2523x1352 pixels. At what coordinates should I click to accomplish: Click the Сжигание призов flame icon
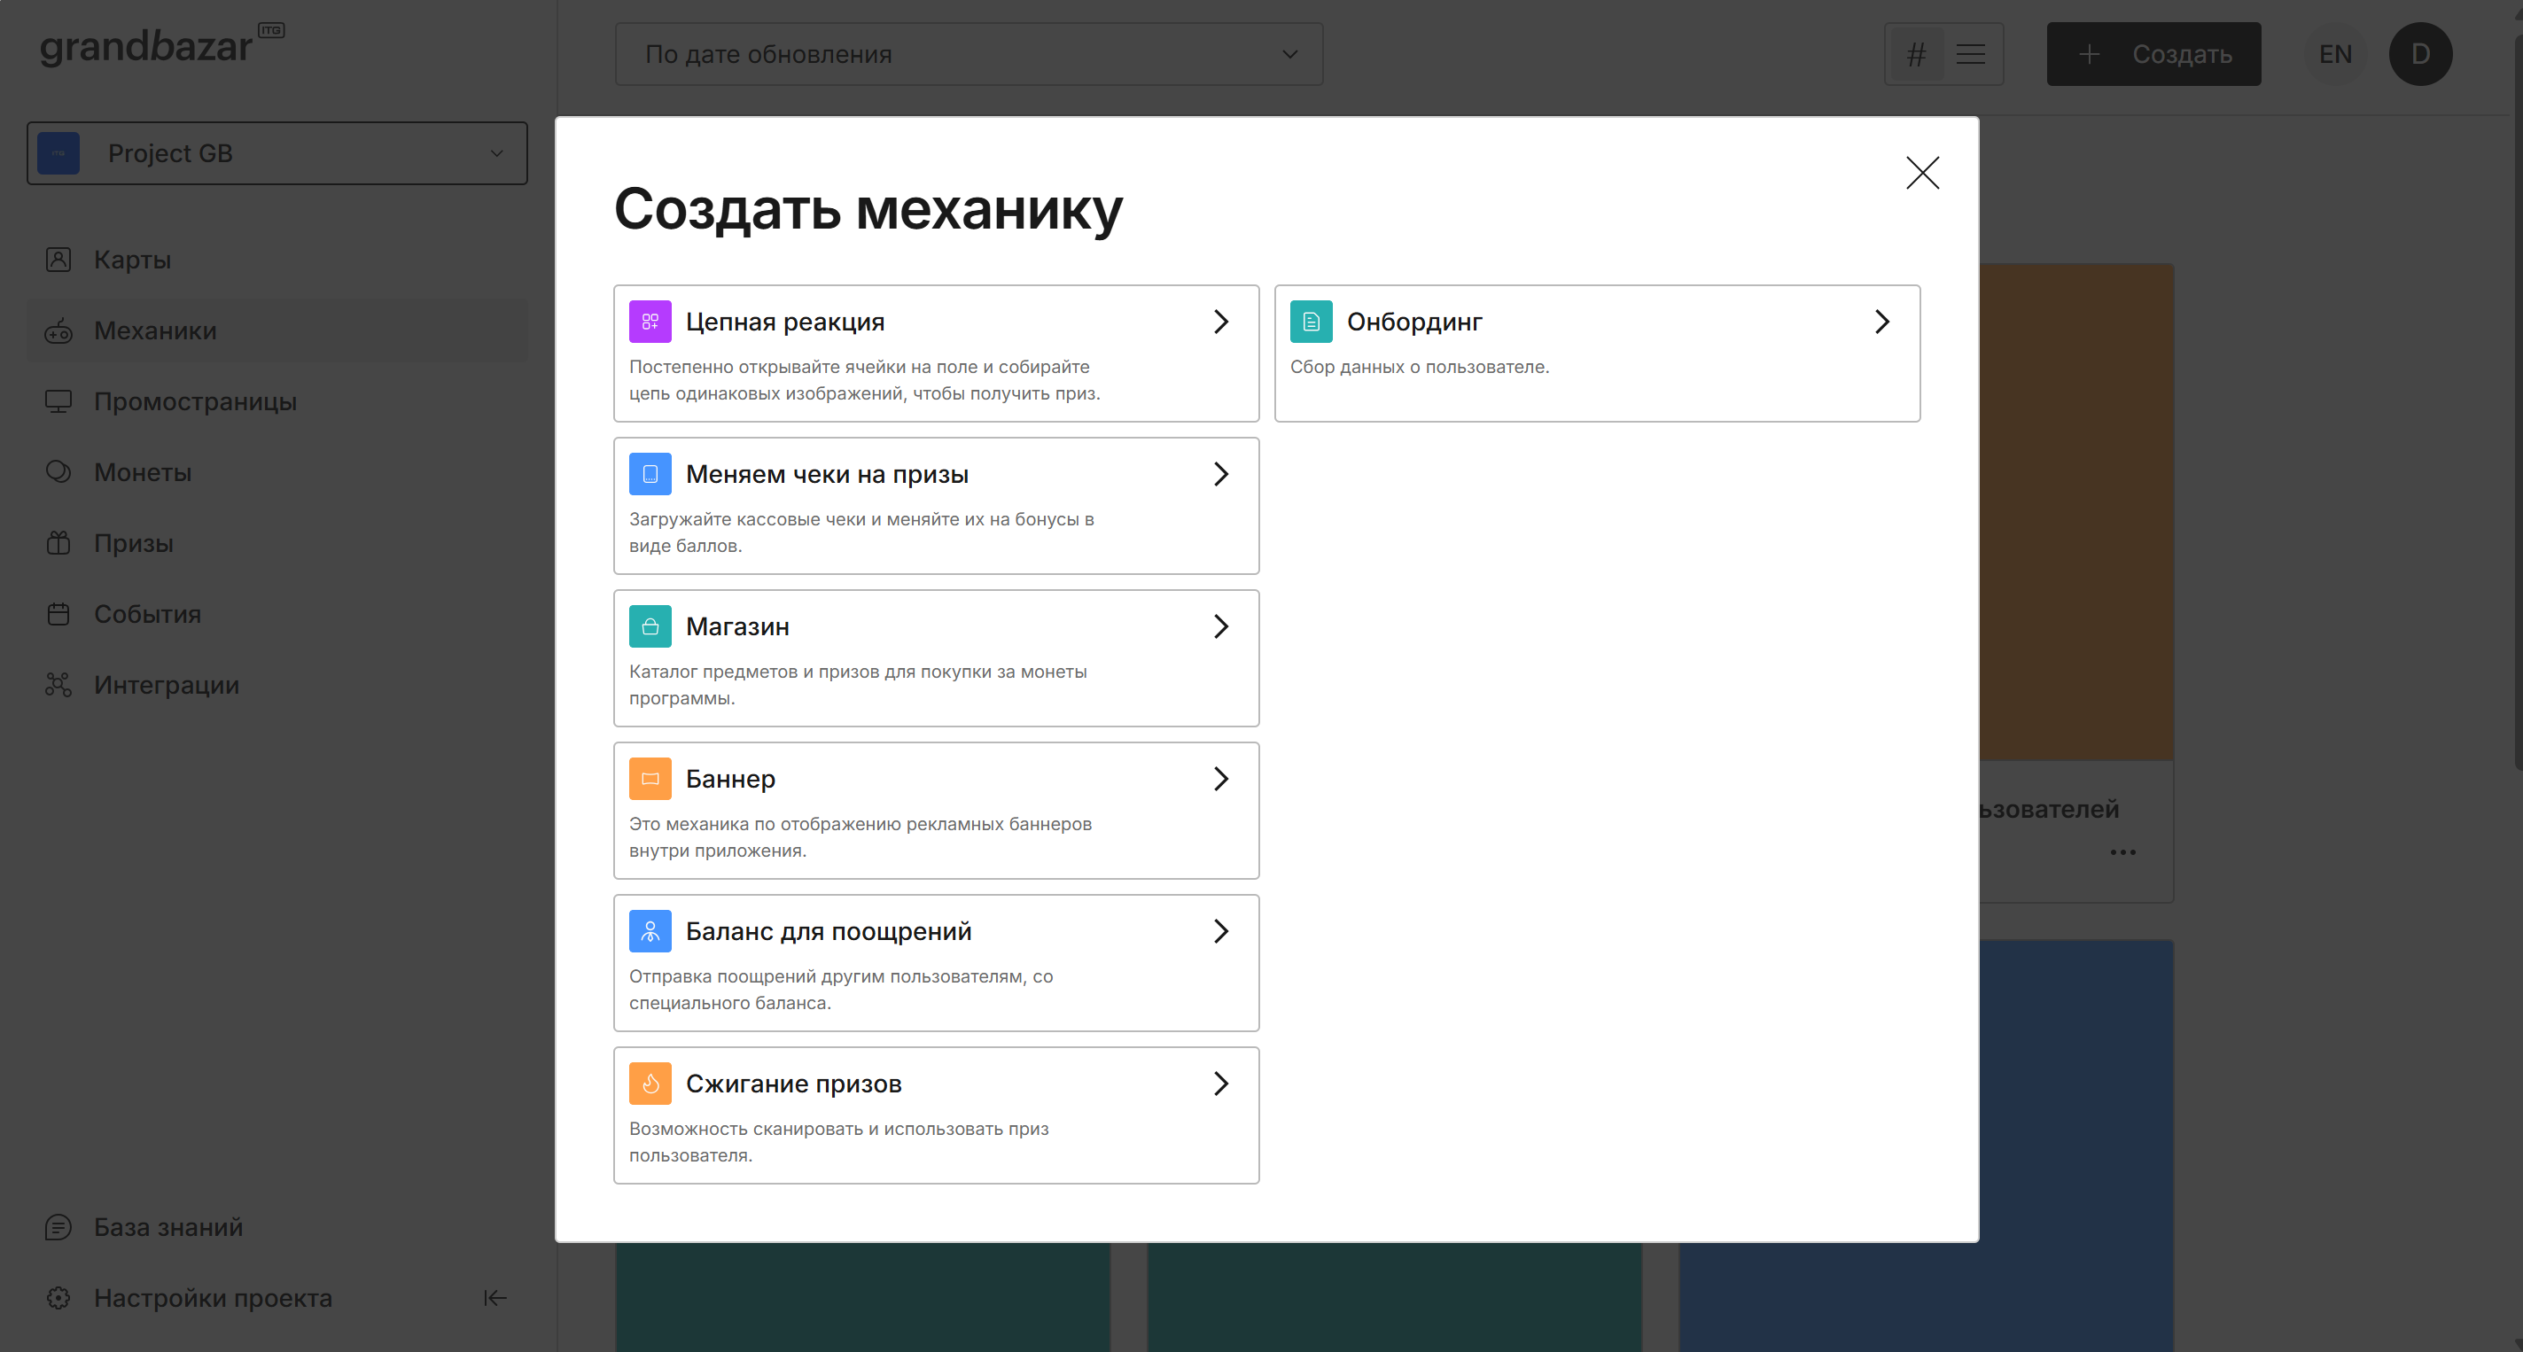tap(650, 1084)
